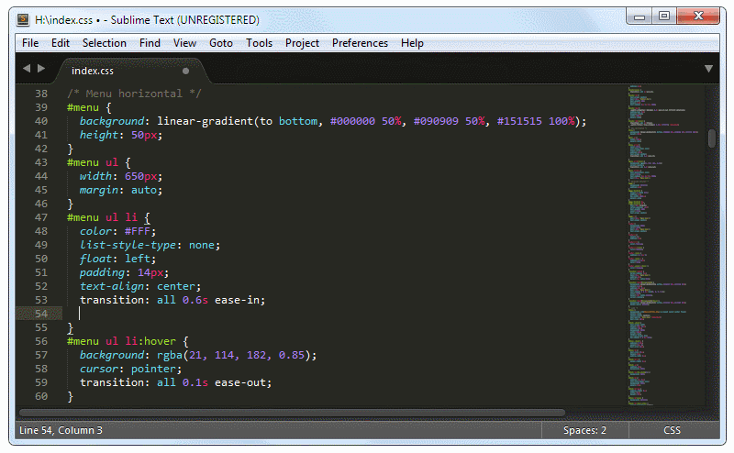Image resolution: width=734 pixels, height=453 pixels.
Task: Open the tab list dropdown arrow
Action: 708,69
